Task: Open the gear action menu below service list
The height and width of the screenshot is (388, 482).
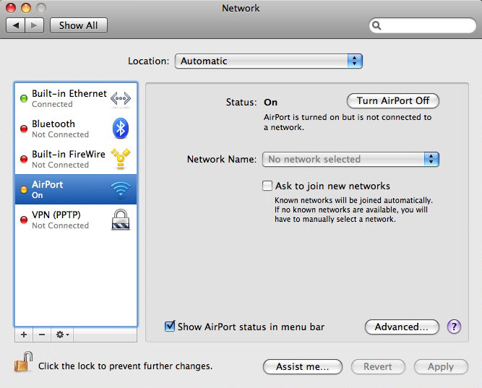Action: (62, 335)
